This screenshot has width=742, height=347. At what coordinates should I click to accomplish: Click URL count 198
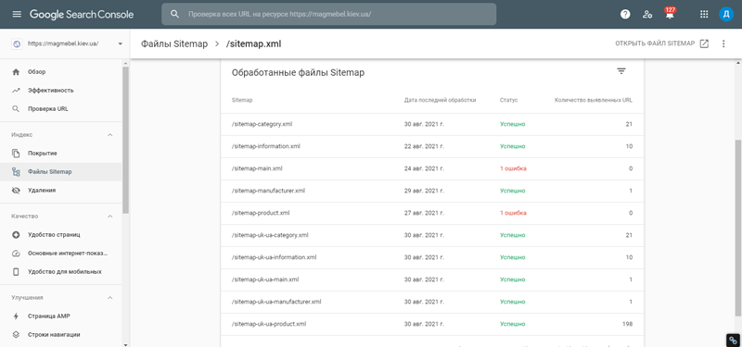pyautogui.click(x=628, y=324)
